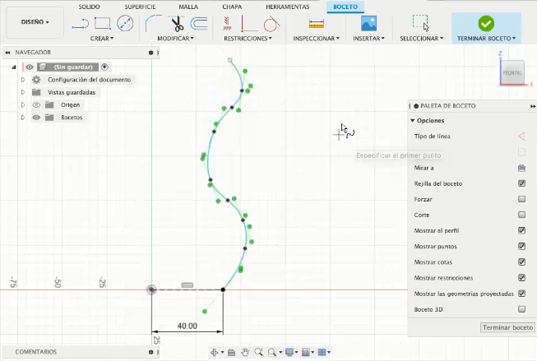537x361 pixels.
Task: Click the Measure ruler icon
Action: coord(316,24)
